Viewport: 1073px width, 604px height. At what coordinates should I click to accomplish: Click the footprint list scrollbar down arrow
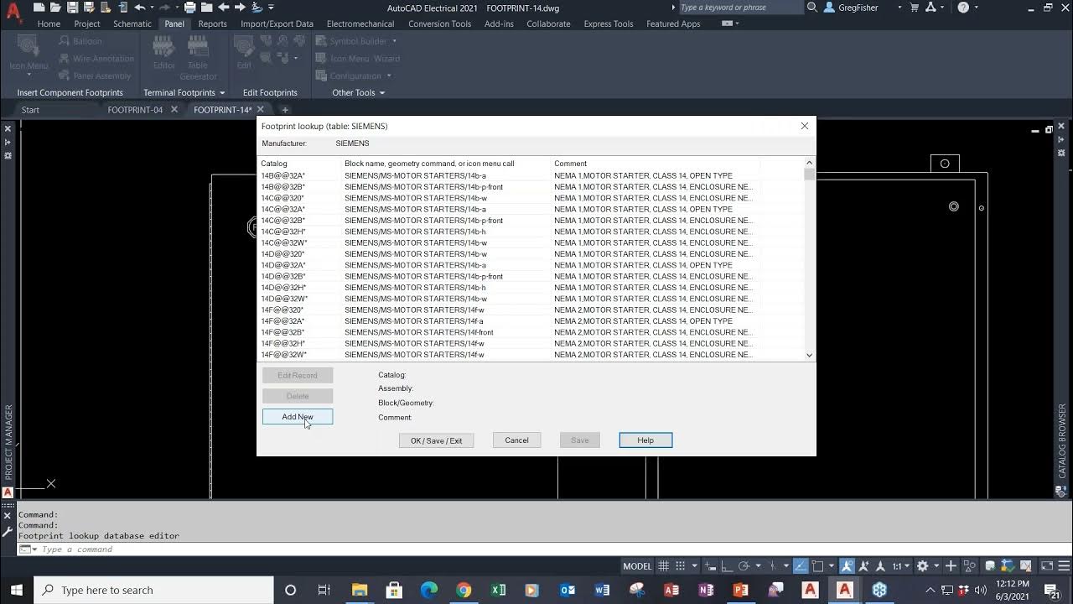click(809, 355)
